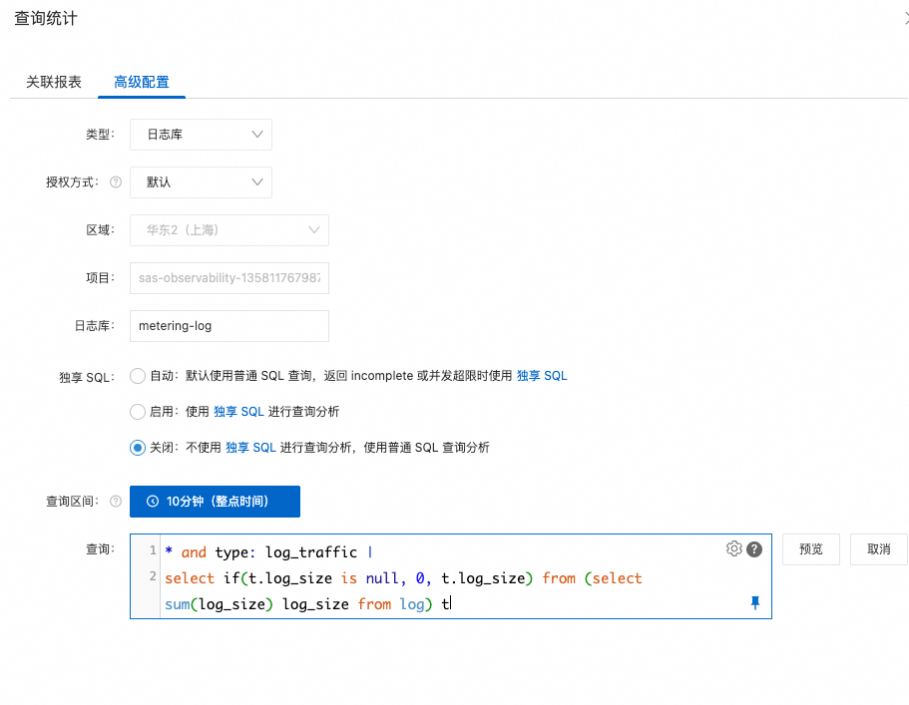Click the 项目 input field
909x705 pixels.
tap(228, 278)
